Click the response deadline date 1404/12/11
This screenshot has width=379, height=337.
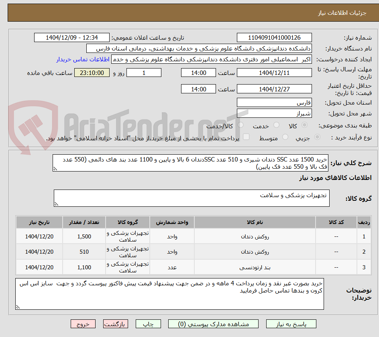[274, 73]
